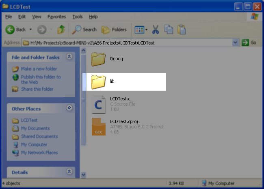Screen dimensions: 264x189
Task: Click the address bar path field
Action: click(x=127, y=43)
